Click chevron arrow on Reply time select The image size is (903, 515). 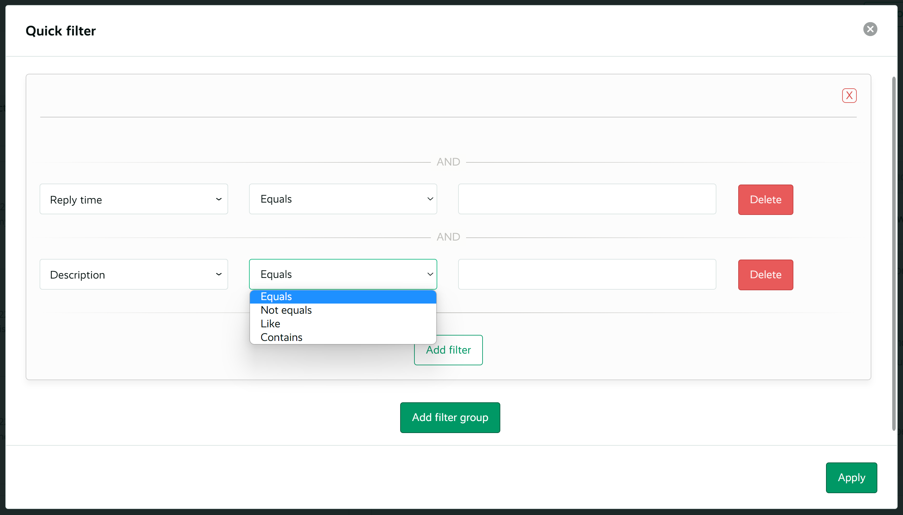click(219, 199)
